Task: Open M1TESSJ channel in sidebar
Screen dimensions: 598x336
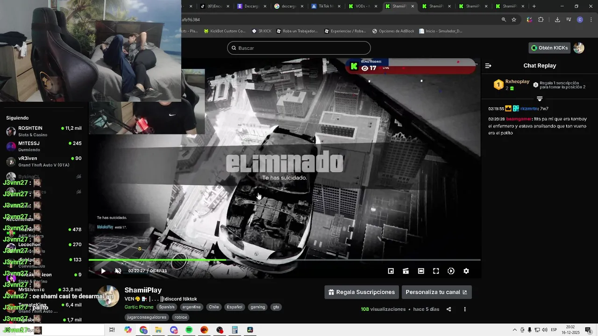Action: click(44, 146)
